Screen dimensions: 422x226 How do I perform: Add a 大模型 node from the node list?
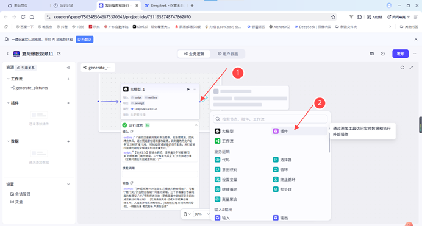click(224, 131)
